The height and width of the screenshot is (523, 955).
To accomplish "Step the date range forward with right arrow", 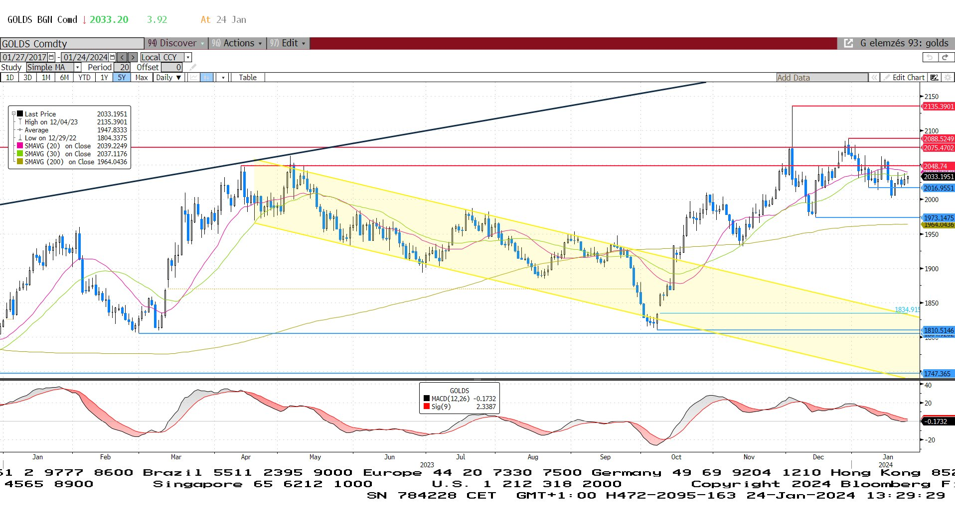I will click(x=133, y=57).
